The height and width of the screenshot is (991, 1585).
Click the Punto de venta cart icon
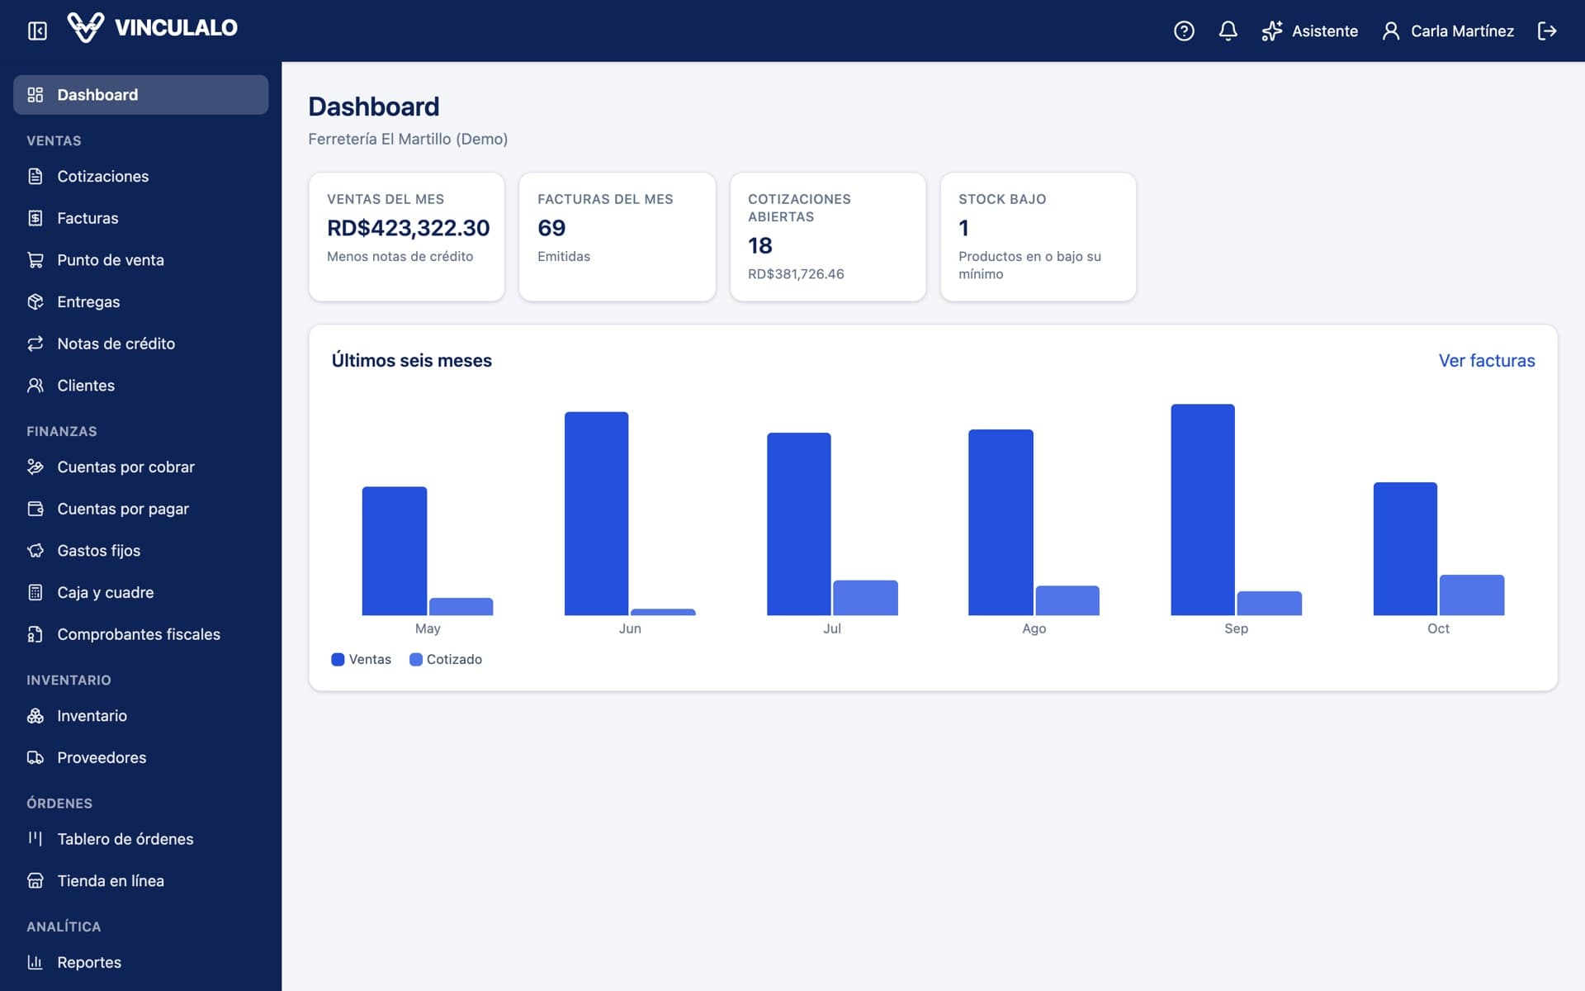[35, 260]
